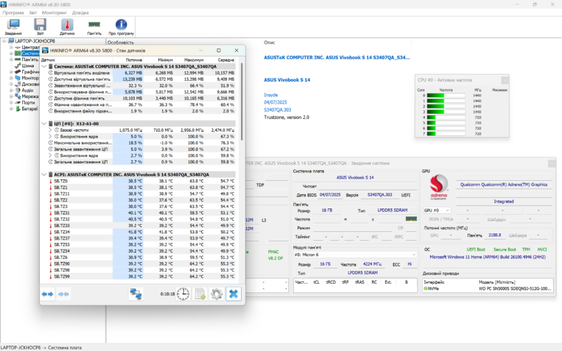This screenshot has width=562, height=351.
Task: Click the S3407QA.303 BIOS version text
Action: pyautogui.click(x=277, y=110)
